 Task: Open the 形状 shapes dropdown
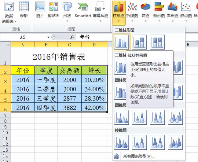[67, 12]
